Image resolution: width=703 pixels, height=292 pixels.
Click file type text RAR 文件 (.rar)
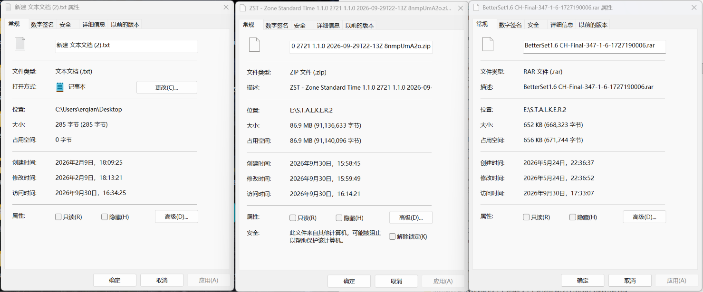tap(543, 72)
